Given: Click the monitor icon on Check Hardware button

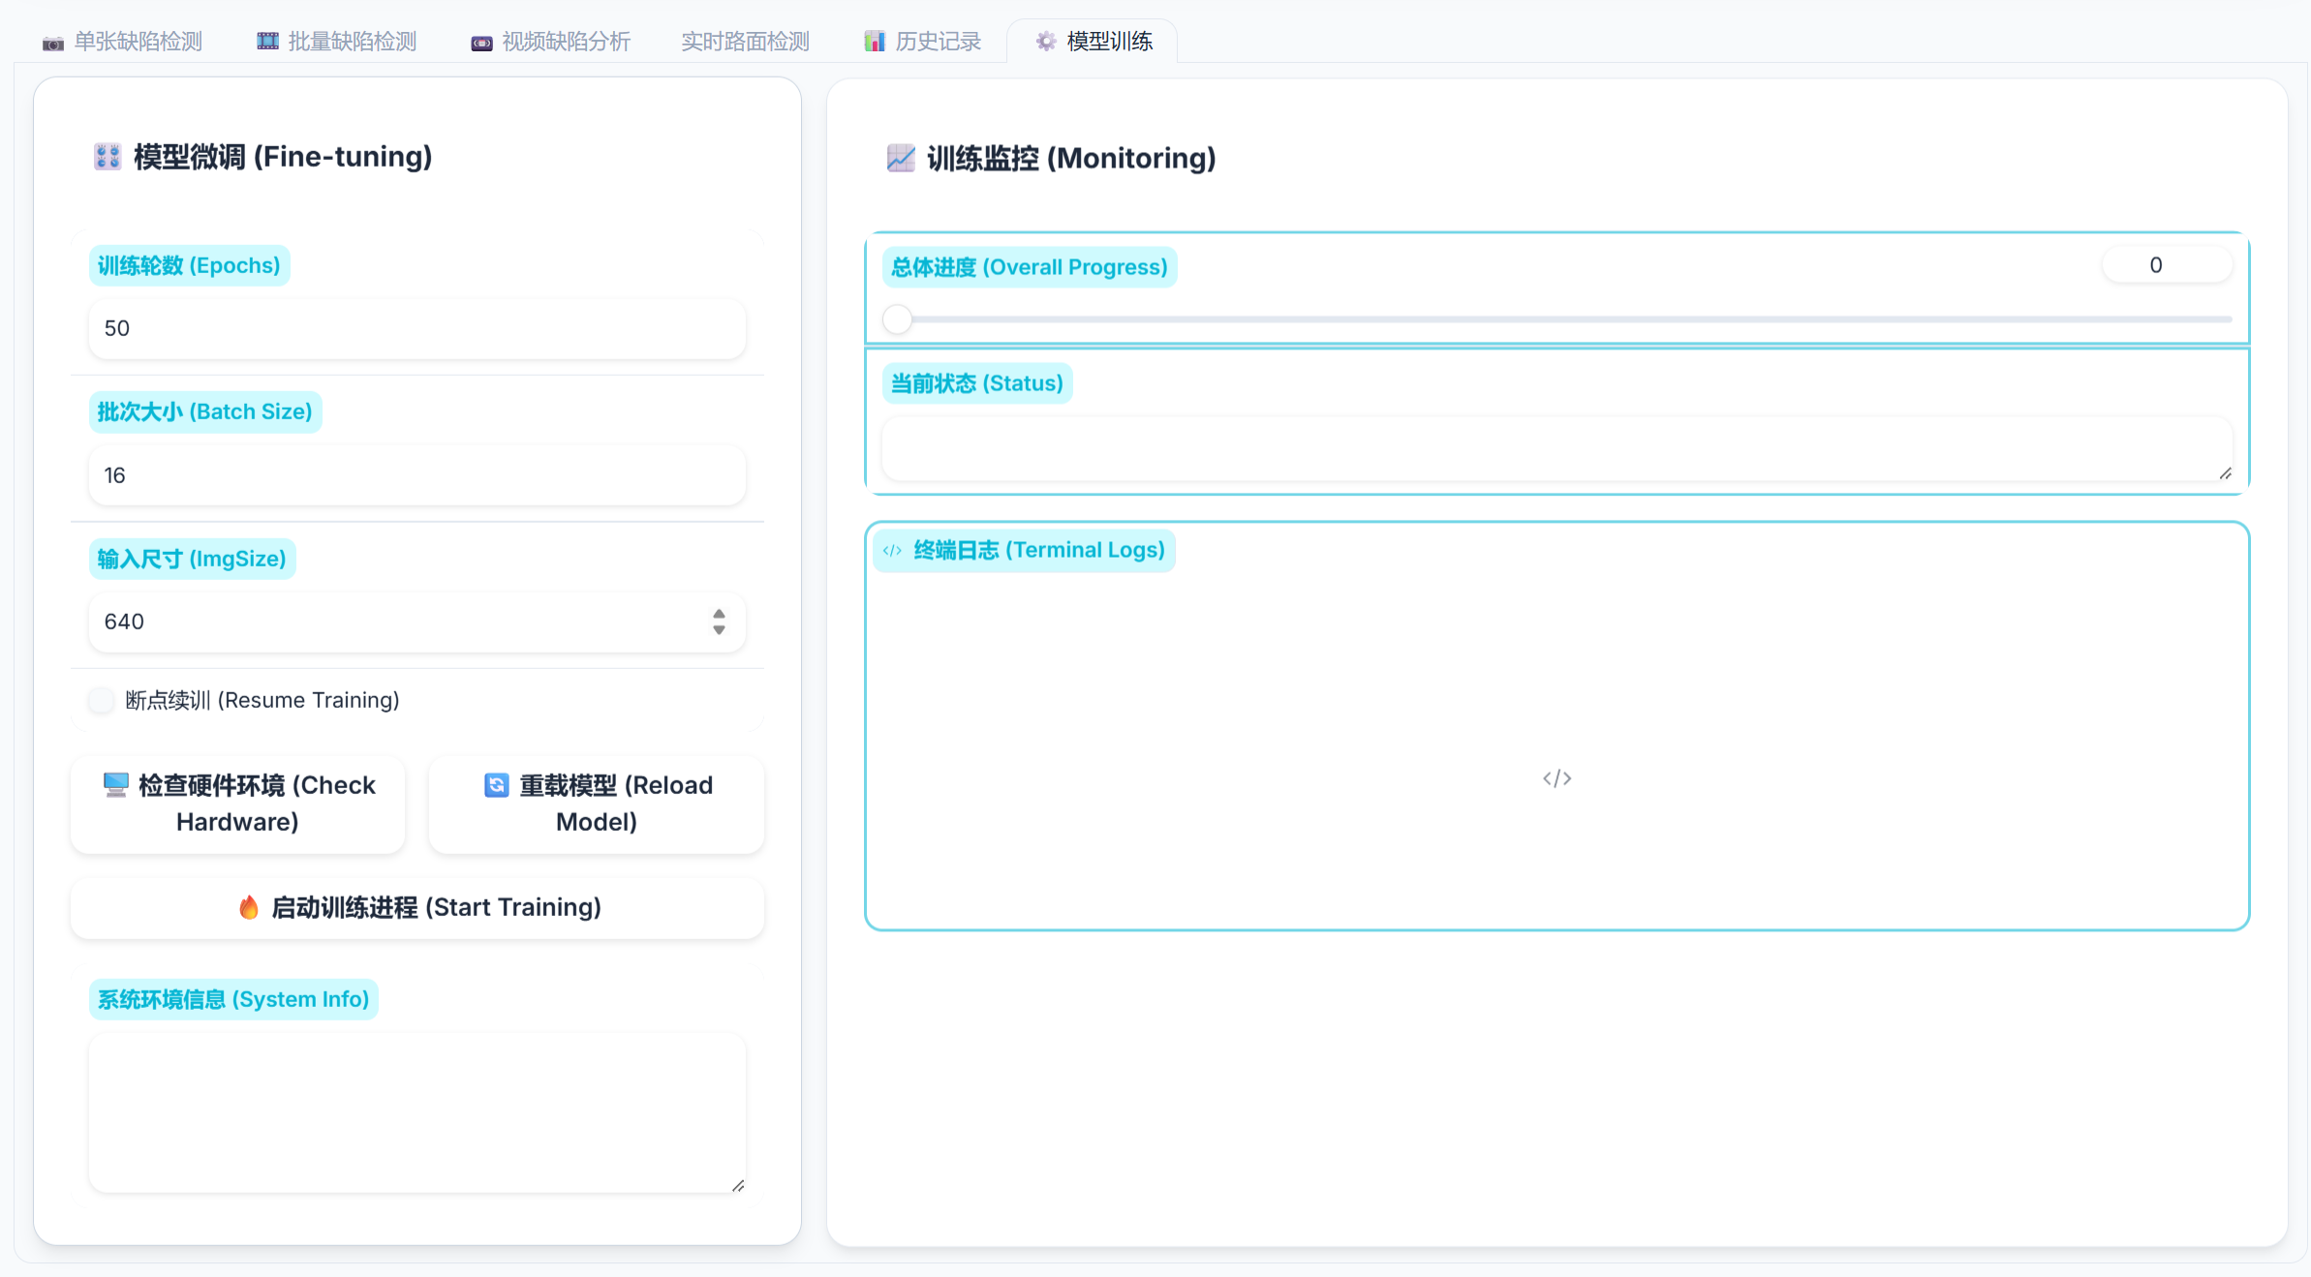Looking at the screenshot, I should (x=116, y=784).
